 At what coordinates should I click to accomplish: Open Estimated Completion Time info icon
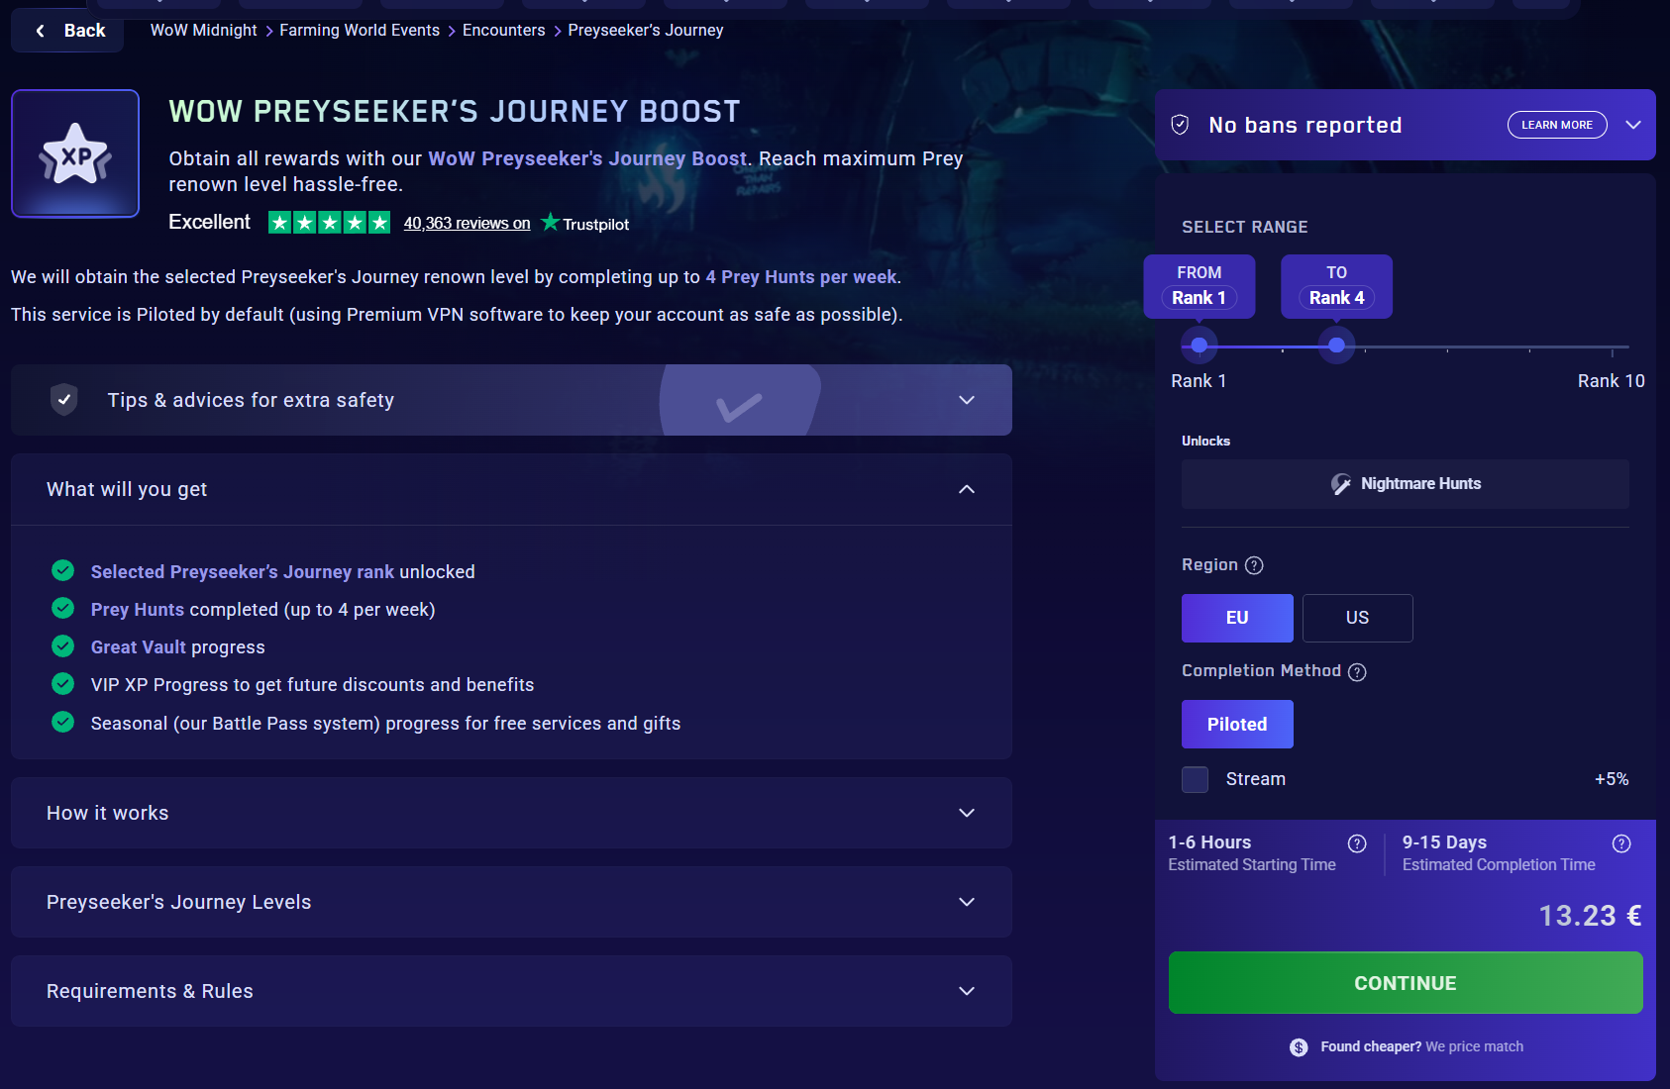point(1621,843)
